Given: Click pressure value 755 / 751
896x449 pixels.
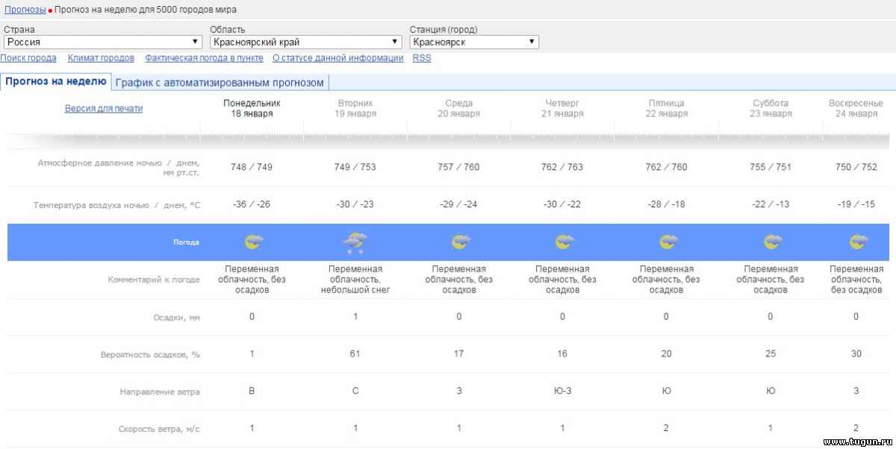Looking at the screenshot, I should [771, 167].
